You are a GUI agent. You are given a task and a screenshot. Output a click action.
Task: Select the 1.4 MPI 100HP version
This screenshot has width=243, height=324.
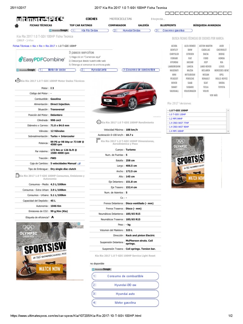point(176,131)
